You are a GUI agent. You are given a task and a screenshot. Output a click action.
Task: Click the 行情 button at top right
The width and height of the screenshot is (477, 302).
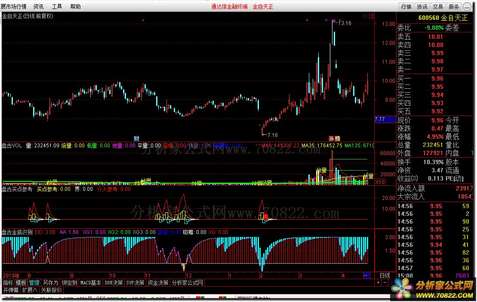pyautogui.click(x=406, y=6)
